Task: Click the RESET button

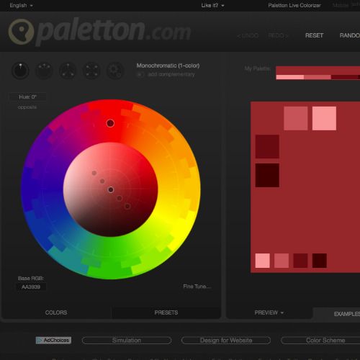Action: 314,35
